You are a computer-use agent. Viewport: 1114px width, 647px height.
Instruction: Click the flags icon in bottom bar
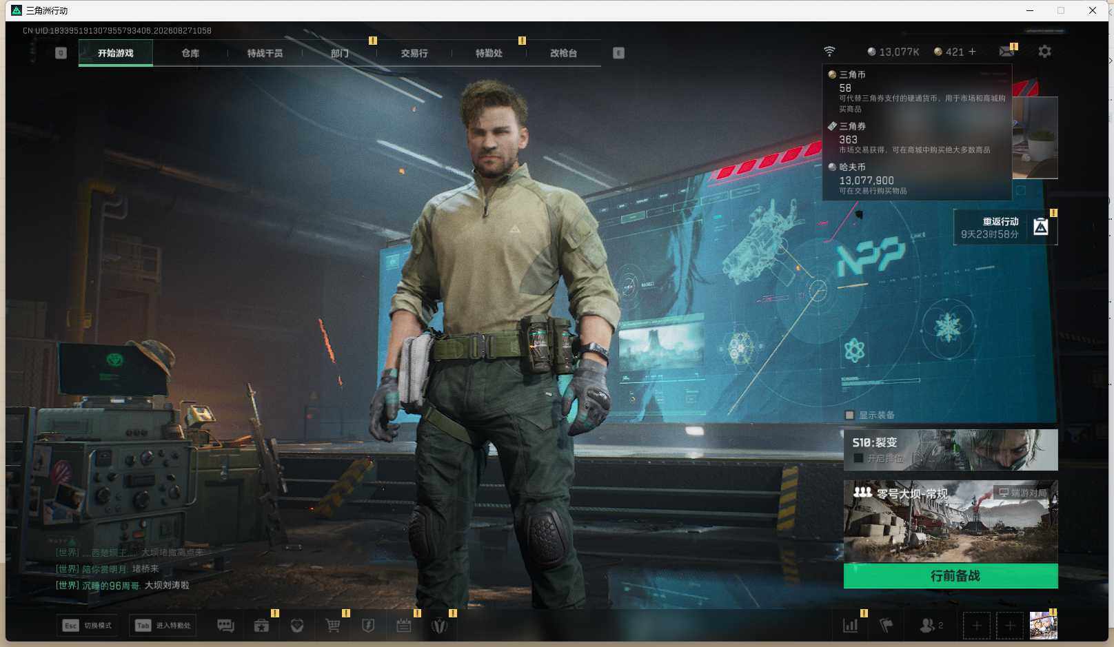tap(887, 626)
